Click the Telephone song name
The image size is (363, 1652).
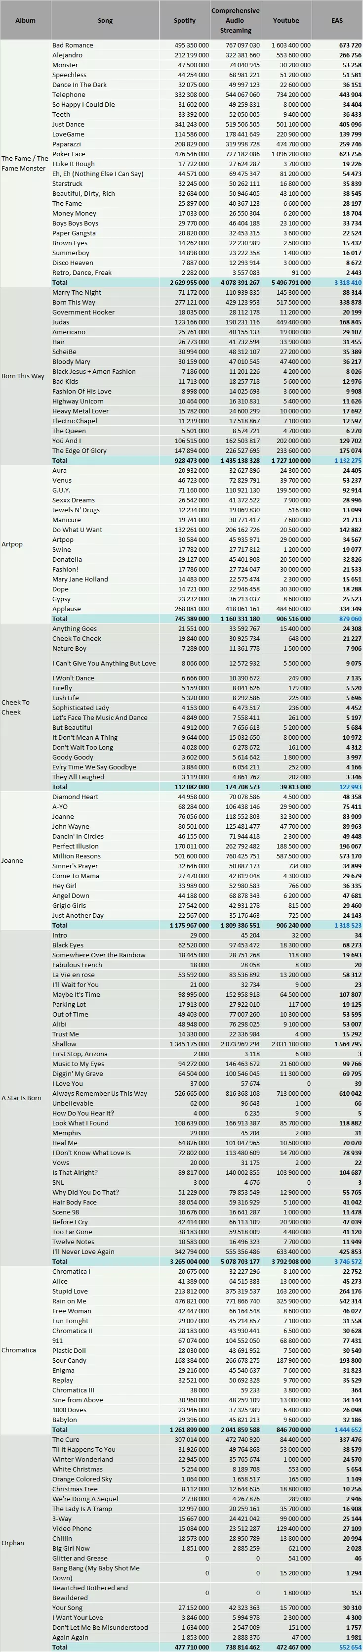[69, 95]
